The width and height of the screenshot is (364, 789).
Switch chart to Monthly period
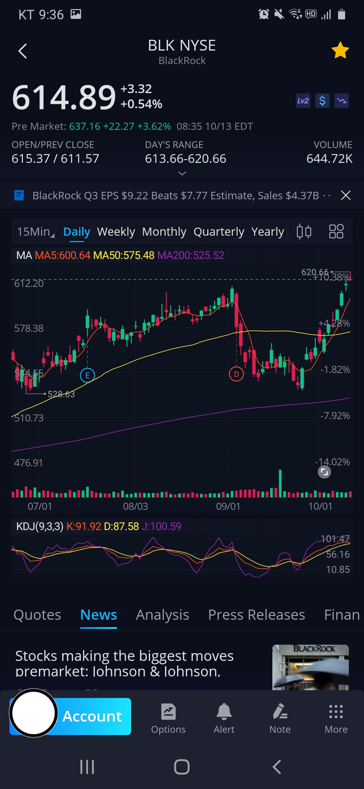(x=164, y=232)
